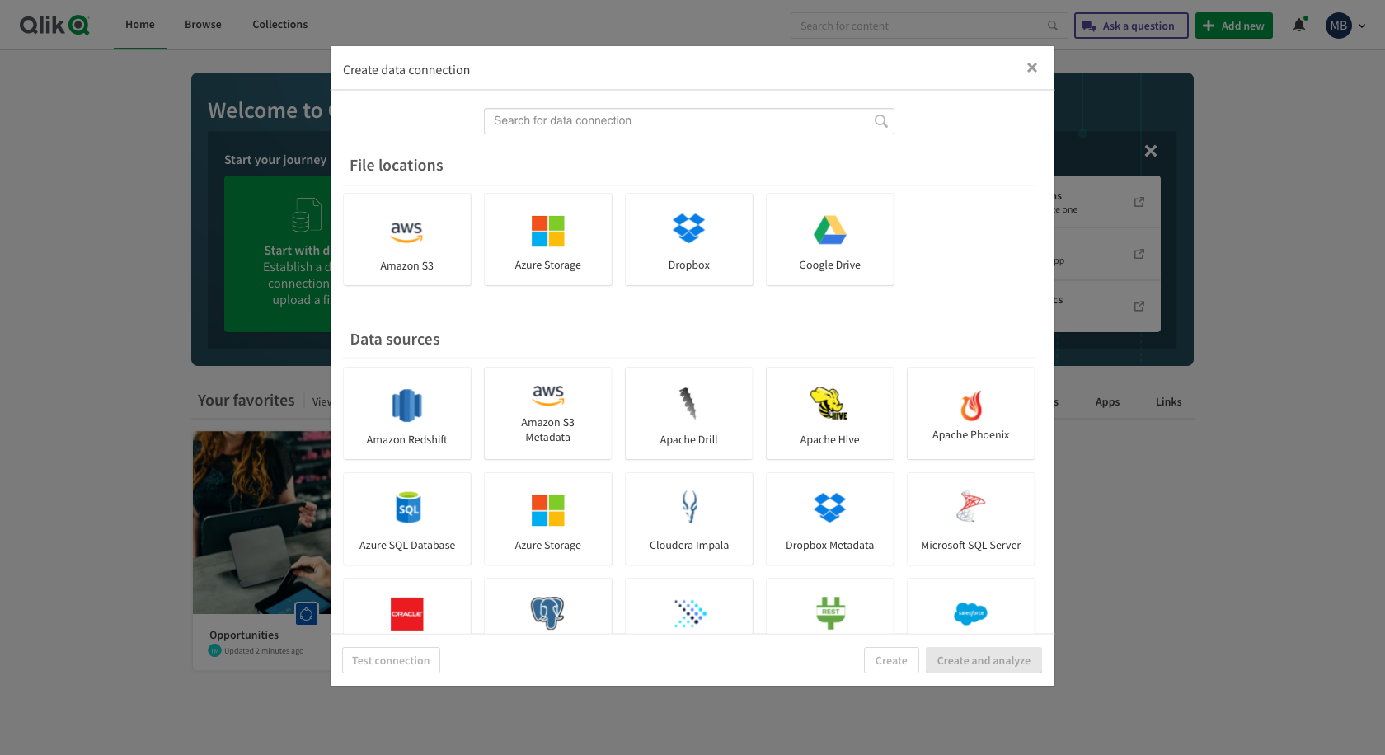Choose Dropbox under File locations
The width and height of the screenshot is (1385, 755).
[x=688, y=240]
